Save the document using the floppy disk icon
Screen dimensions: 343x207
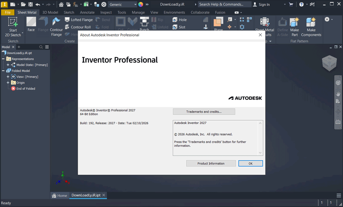pyautogui.click(x=30, y=4)
